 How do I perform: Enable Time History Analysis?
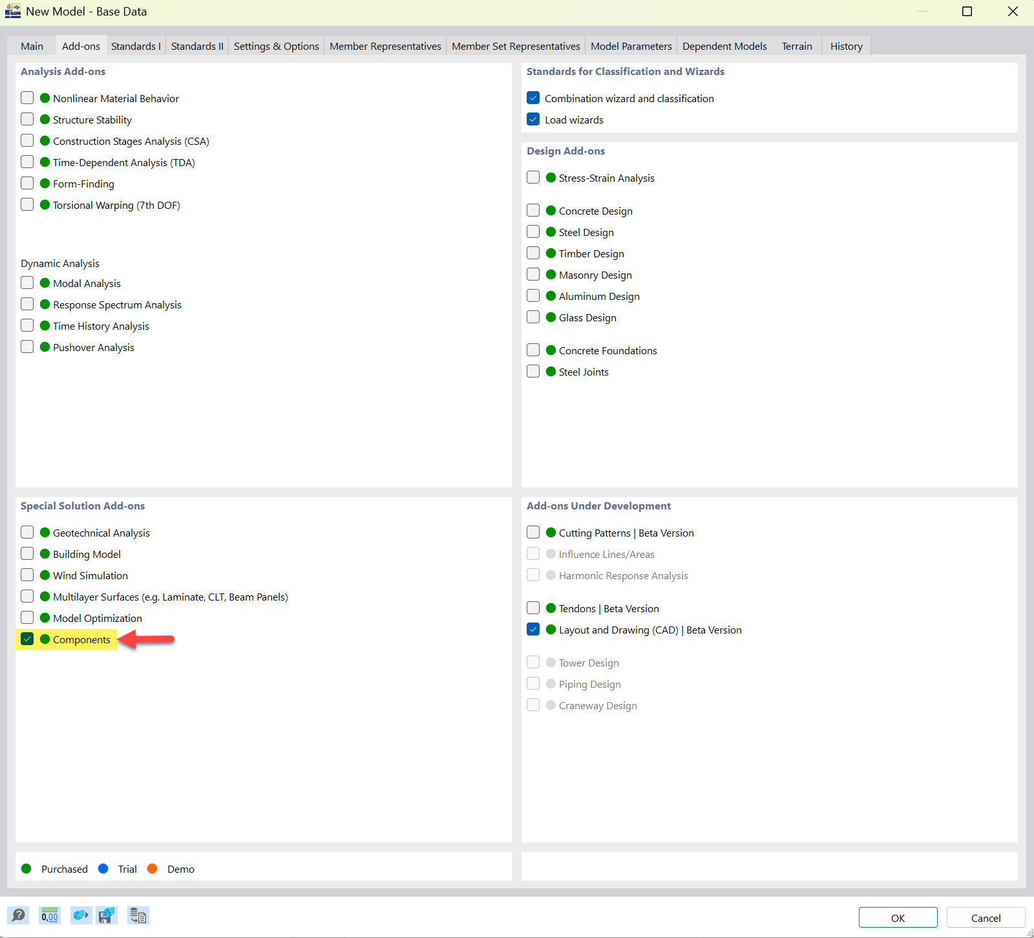[27, 325]
